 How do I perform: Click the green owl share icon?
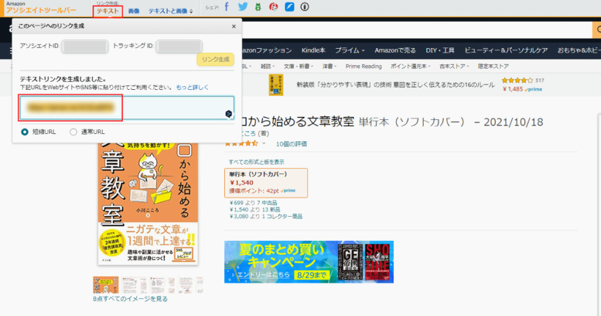(x=258, y=6)
